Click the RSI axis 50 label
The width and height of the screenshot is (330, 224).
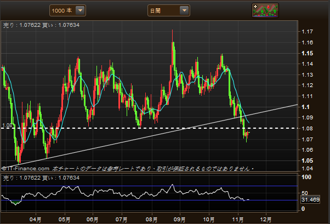[x=305, y=193]
